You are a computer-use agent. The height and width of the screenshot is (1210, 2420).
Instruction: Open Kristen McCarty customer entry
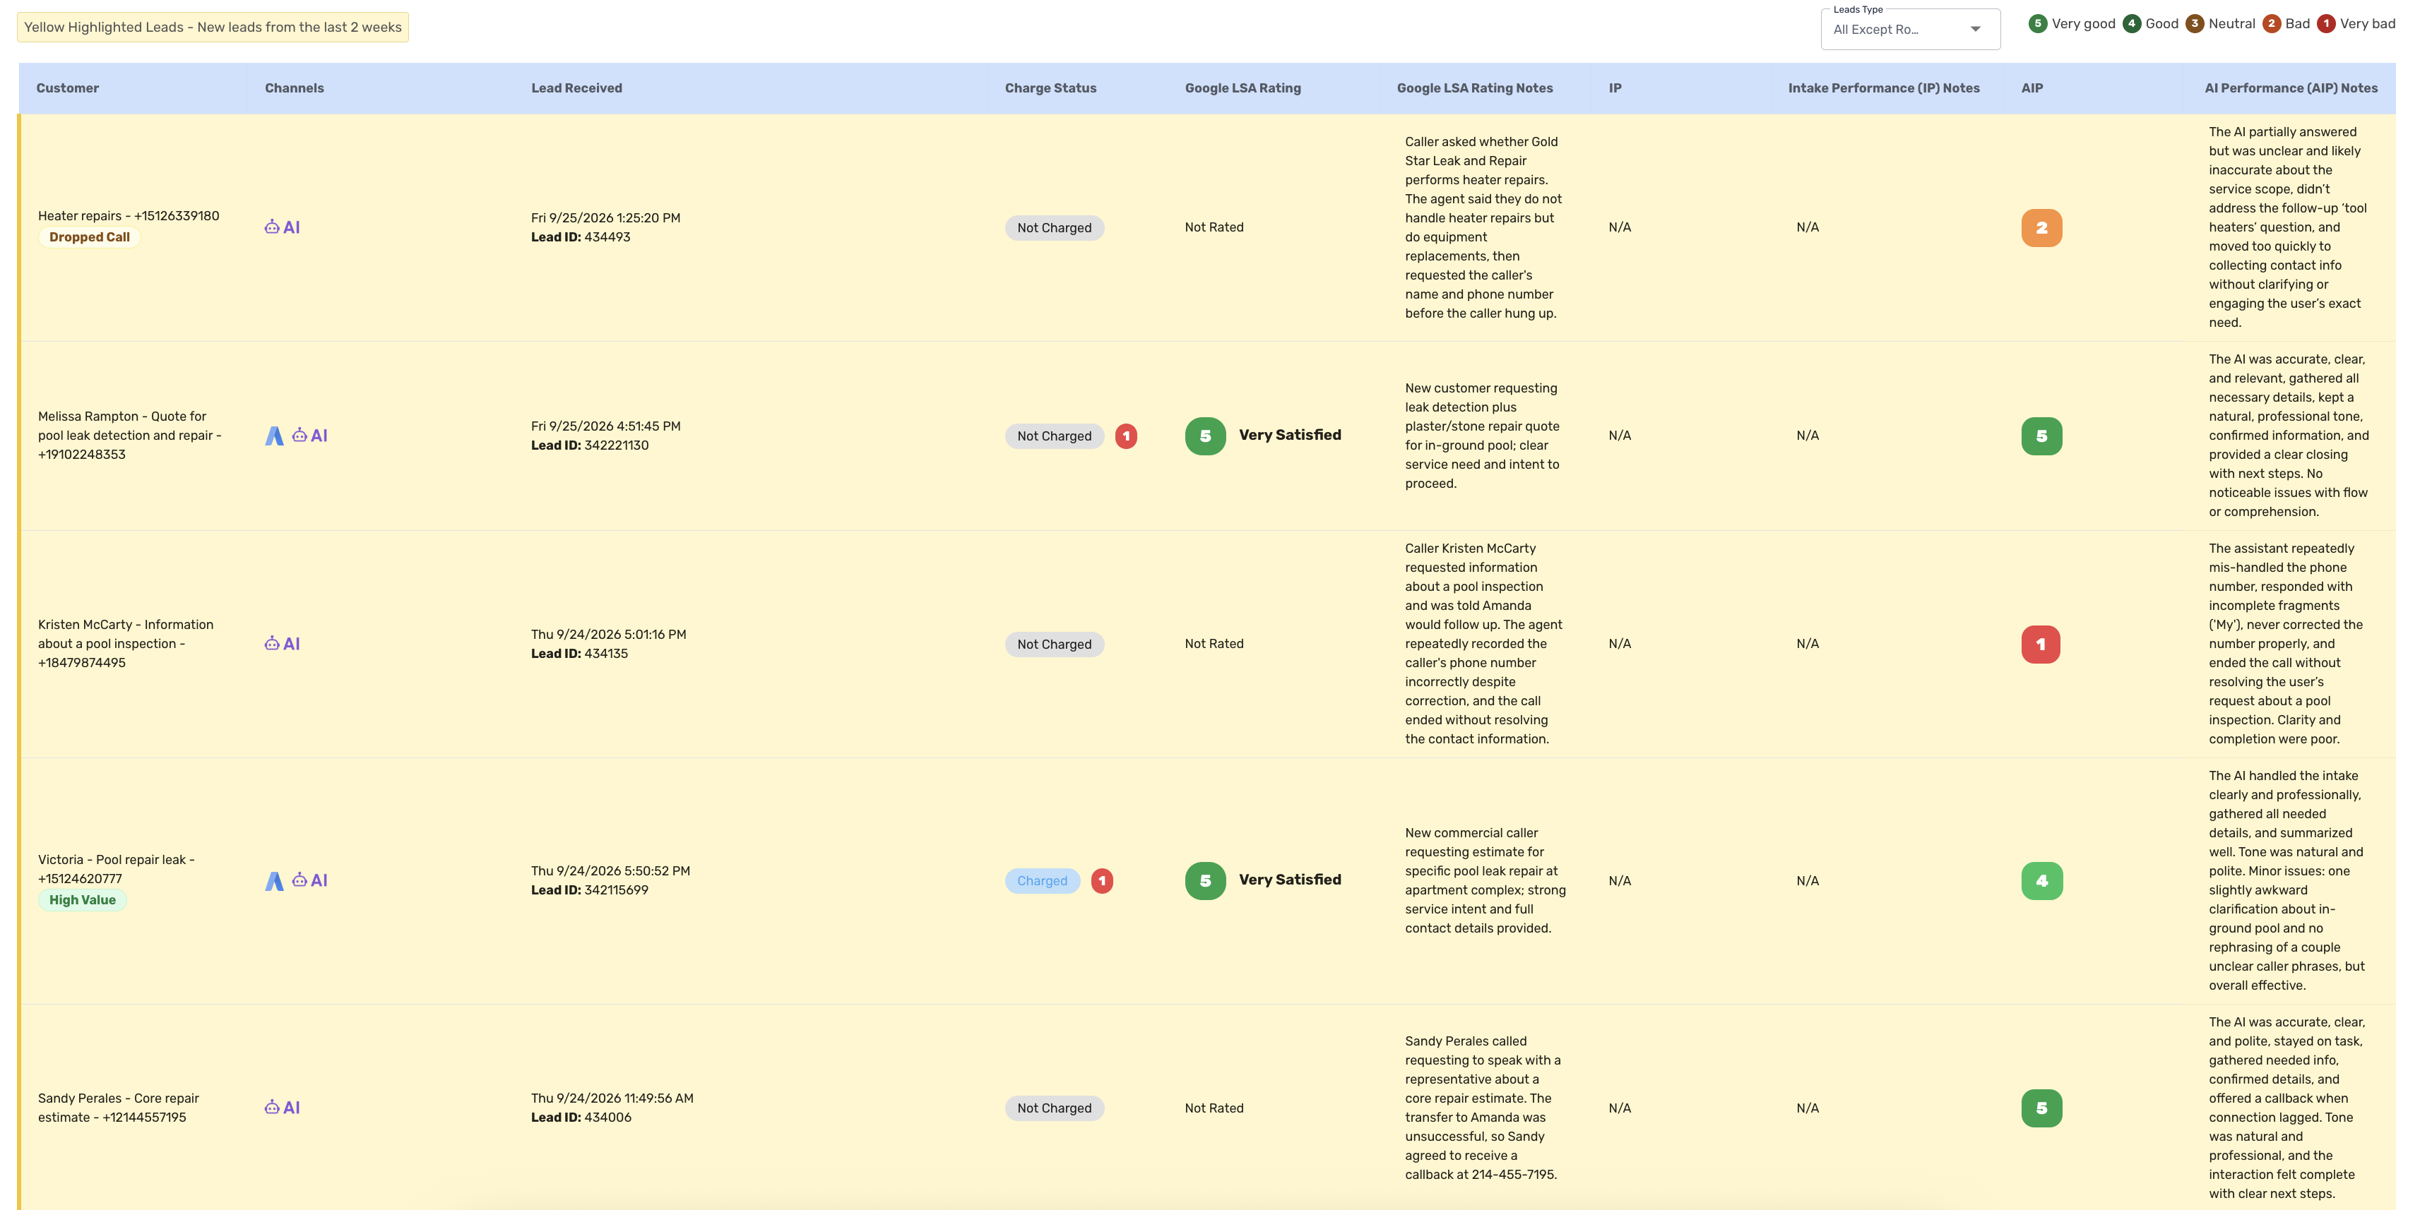[x=126, y=644]
